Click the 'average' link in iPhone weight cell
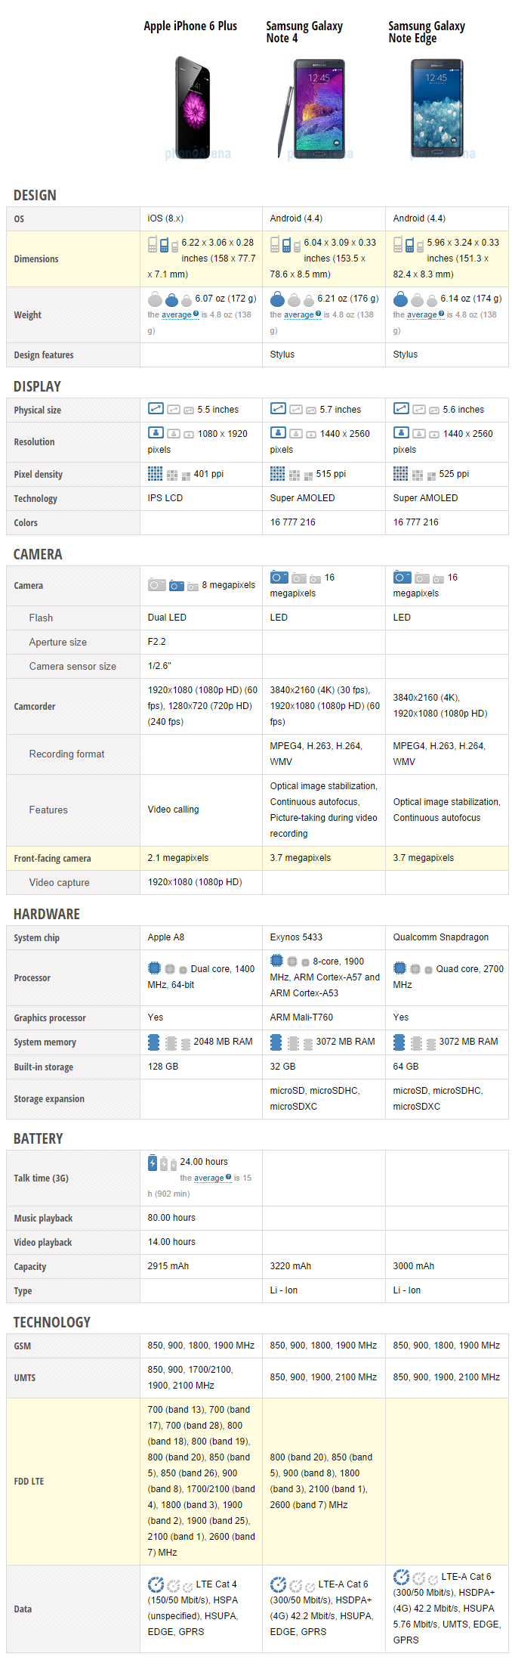Viewport: 512px width, 1660px height. pos(177,314)
